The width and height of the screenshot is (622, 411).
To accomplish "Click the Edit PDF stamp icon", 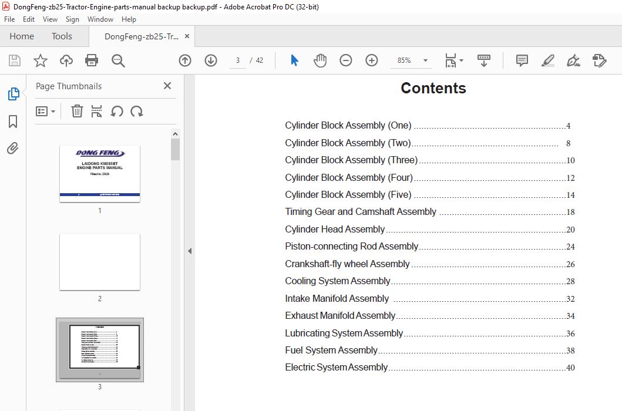I will coord(599,60).
